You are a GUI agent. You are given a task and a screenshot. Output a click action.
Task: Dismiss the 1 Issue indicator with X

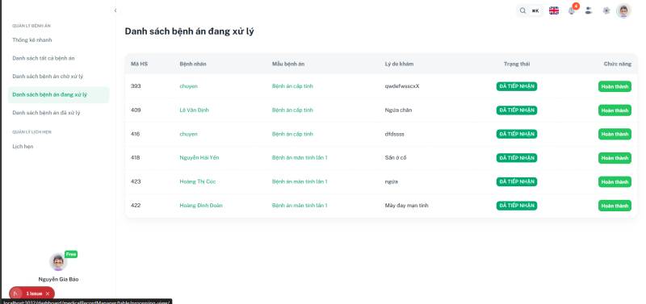point(48,294)
